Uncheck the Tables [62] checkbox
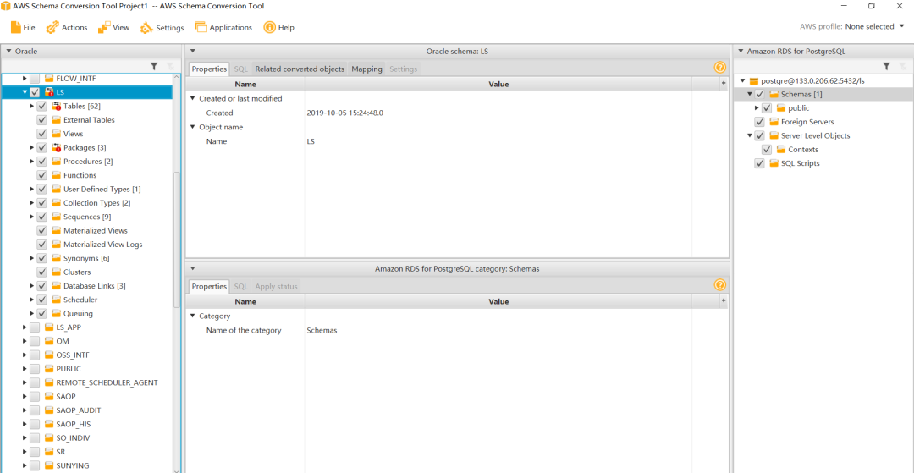 (x=42, y=107)
